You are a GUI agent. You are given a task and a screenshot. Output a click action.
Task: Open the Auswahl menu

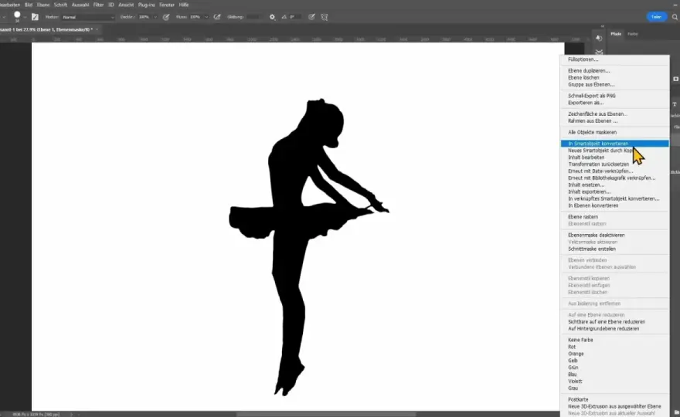point(80,5)
